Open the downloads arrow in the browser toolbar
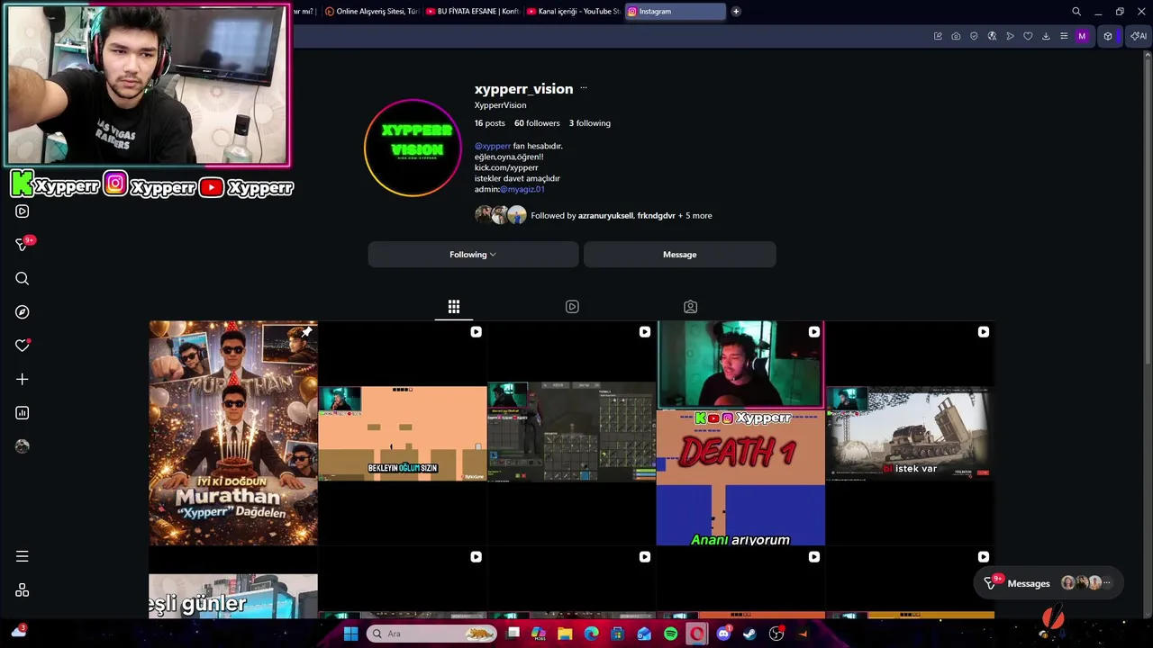 click(x=1046, y=36)
